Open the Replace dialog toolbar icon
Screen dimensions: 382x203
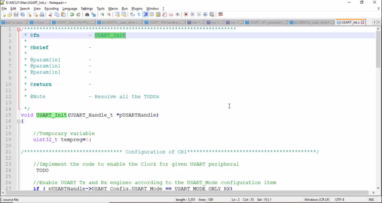point(94,15)
